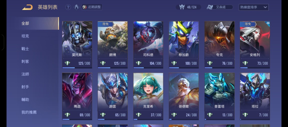Click 朗博 mastery progress bar
The width and height of the screenshot is (288, 127).
pyautogui.click(x=113, y=68)
